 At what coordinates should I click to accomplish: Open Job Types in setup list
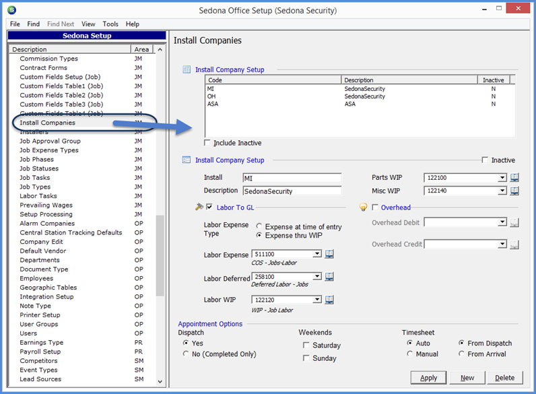[x=35, y=187]
